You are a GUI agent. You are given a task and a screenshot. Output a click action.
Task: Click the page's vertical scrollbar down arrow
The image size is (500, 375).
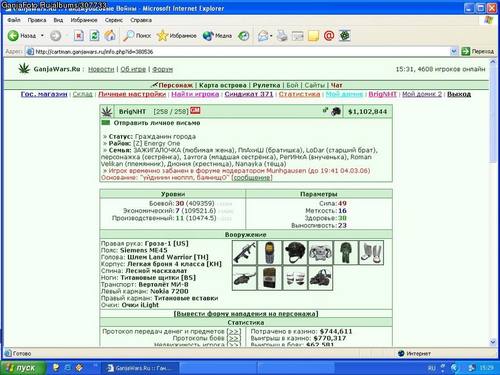[x=493, y=342]
